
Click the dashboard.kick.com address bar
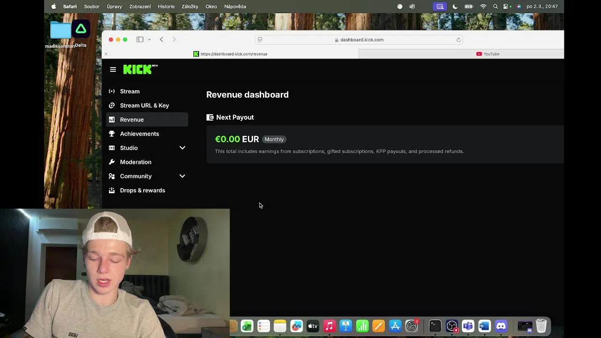pyautogui.click(x=359, y=40)
